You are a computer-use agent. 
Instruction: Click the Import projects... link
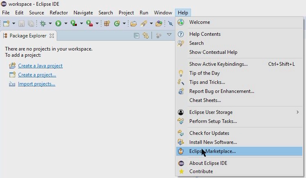(37, 84)
